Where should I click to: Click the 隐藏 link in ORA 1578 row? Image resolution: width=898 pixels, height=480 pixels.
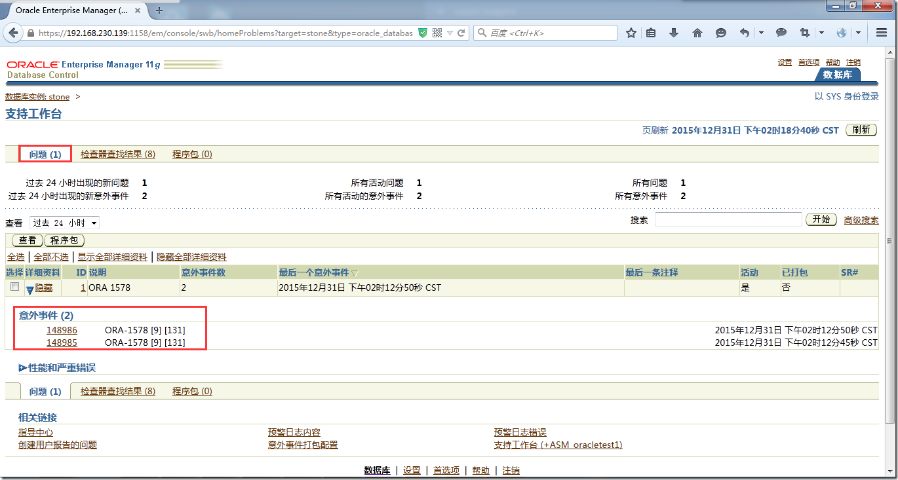(x=44, y=287)
